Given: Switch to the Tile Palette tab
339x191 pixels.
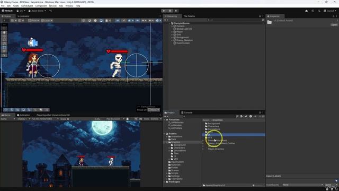Looking at the screenshot, I should tap(189, 16).
